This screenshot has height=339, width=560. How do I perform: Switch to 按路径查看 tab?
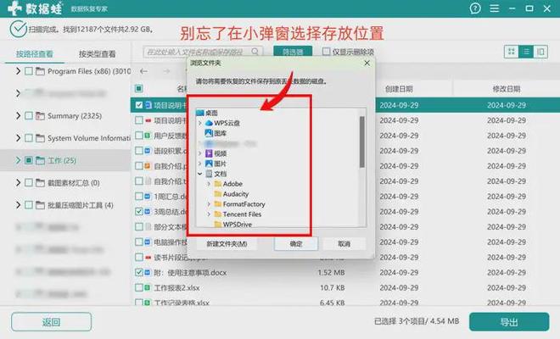coord(34,54)
